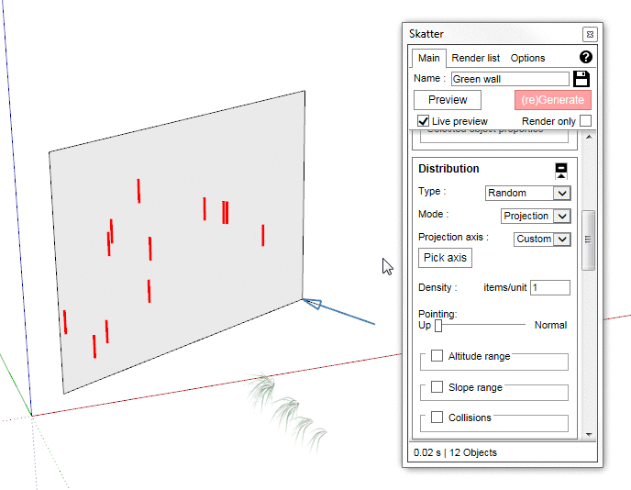Save the preset using the floppy disk icon
This screenshot has width=631, height=490.
pyautogui.click(x=581, y=79)
